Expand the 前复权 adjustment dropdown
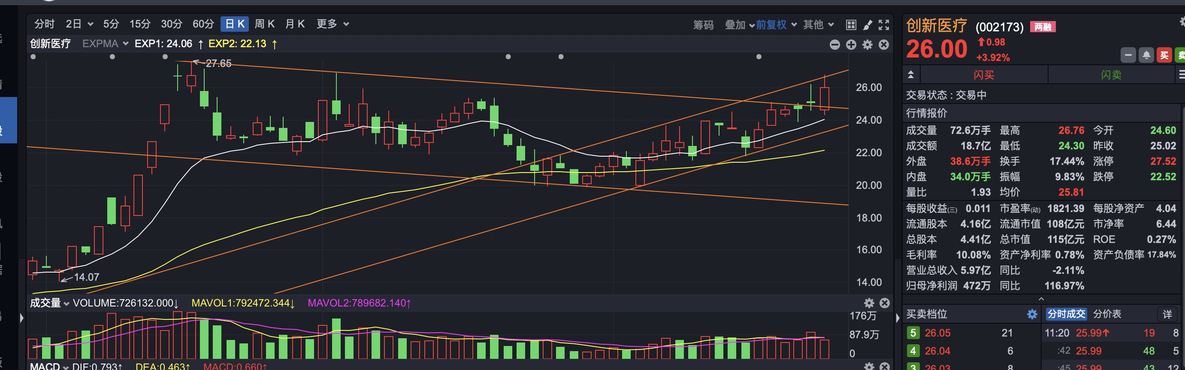The height and width of the screenshot is (370, 1185). pyautogui.click(x=776, y=25)
